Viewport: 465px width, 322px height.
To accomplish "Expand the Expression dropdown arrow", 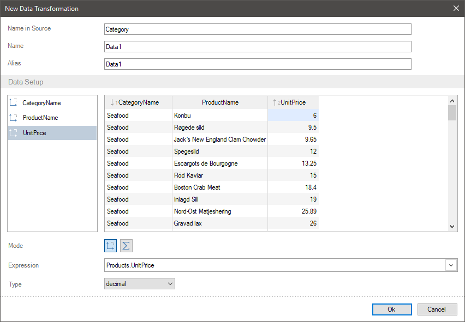I will 451,265.
